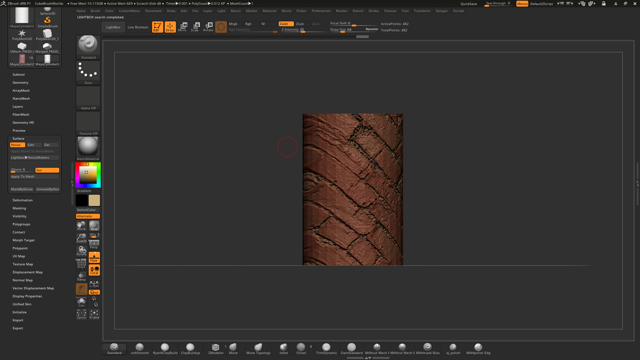
Task: Toggle Solo mode
Action: point(82,302)
